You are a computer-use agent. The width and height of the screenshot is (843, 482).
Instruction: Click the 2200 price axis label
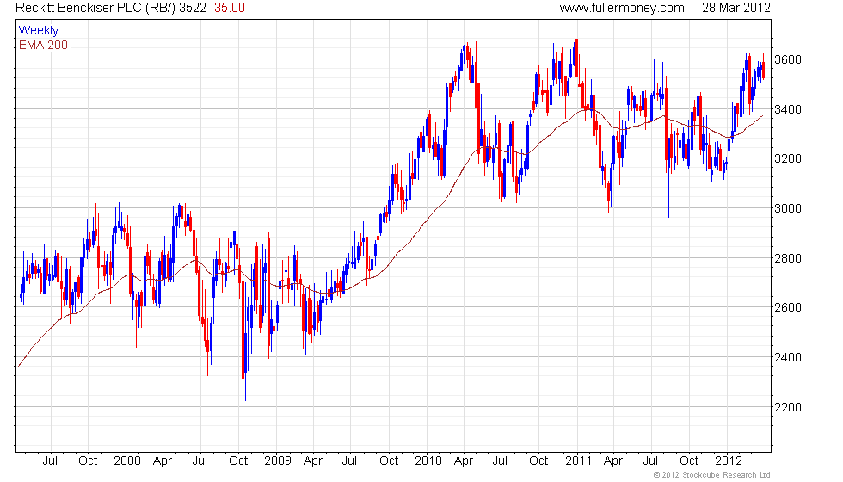pyautogui.click(x=788, y=407)
